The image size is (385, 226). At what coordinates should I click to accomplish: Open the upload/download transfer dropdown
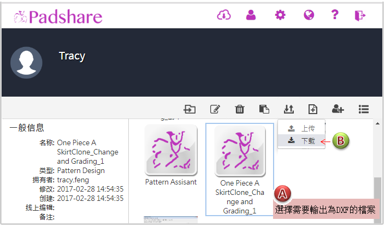pos(289,109)
